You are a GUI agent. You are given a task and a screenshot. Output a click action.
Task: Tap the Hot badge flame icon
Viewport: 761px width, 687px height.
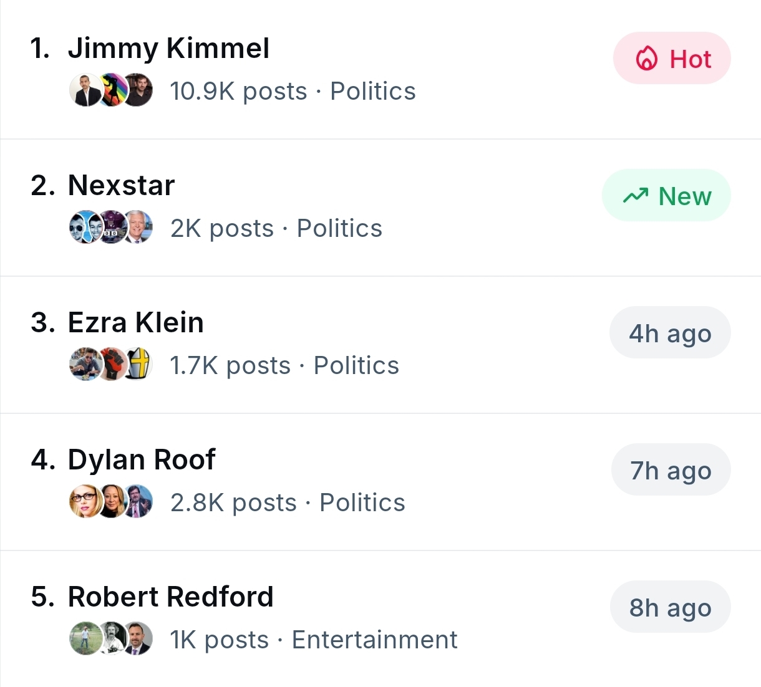pyautogui.click(x=646, y=59)
